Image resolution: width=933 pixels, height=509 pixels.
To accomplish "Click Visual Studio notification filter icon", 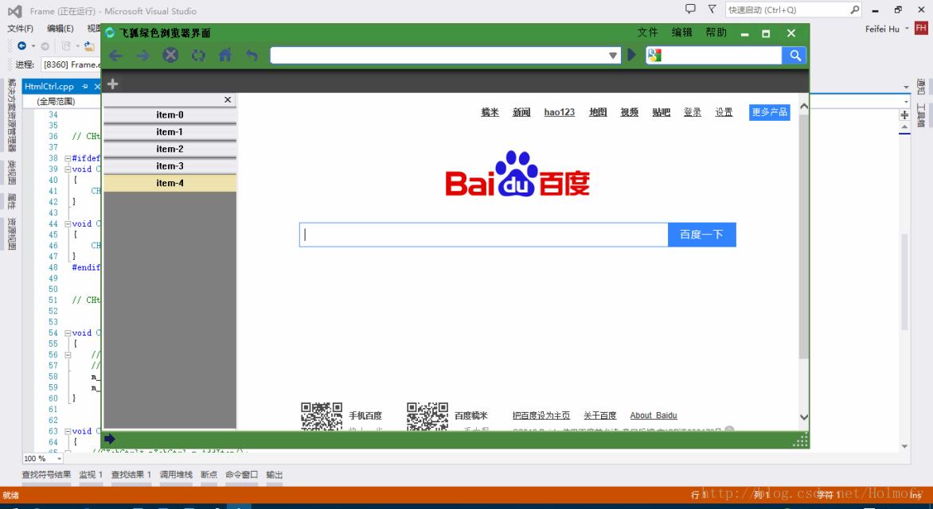I will click(712, 9).
